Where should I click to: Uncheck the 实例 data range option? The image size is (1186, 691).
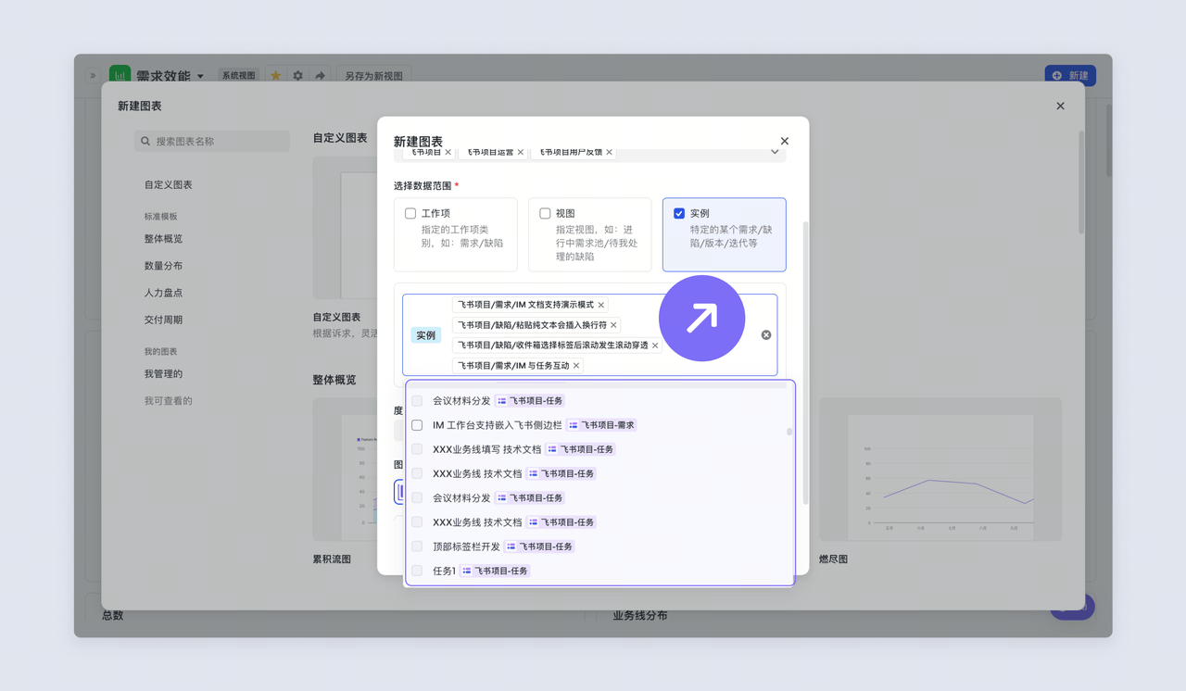click(679, 213)
